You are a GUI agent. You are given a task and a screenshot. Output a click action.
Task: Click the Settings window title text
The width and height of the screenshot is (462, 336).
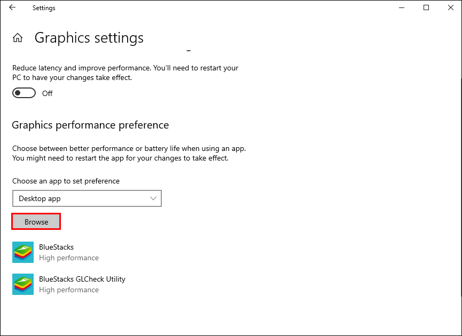(x=44, y=8)
